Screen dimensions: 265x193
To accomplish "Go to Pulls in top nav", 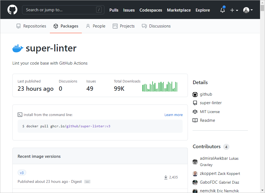I will tap(114, 10).
